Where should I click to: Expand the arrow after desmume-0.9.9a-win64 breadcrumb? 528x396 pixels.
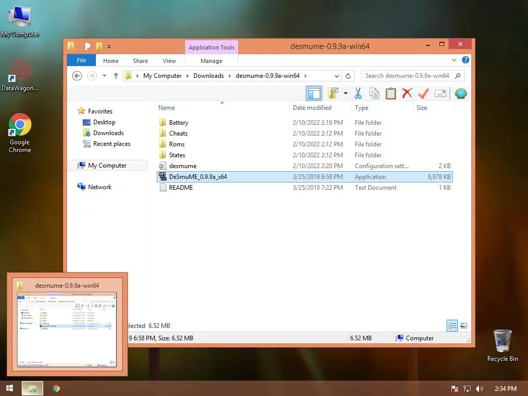[x=305, y=76]
